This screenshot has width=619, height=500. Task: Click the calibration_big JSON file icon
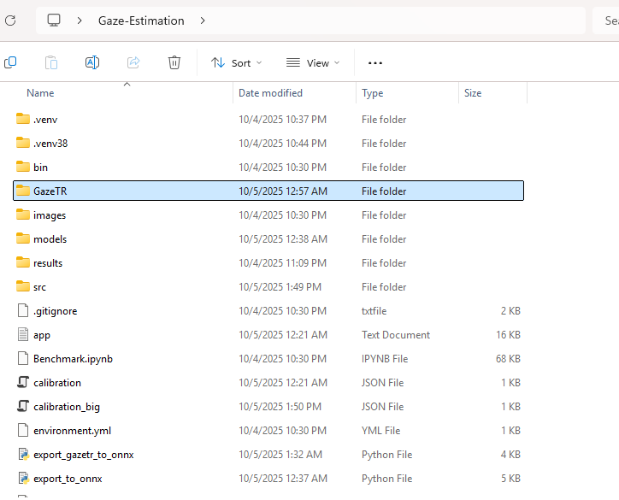pos(23,406)
